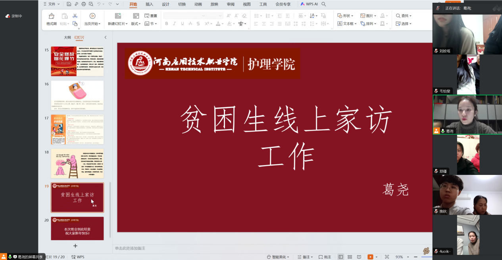Image resolution: width=502 pixels, height=260 pixels.
Task: Switch to slide sorter grid view
Action: (x=350, y=257)
